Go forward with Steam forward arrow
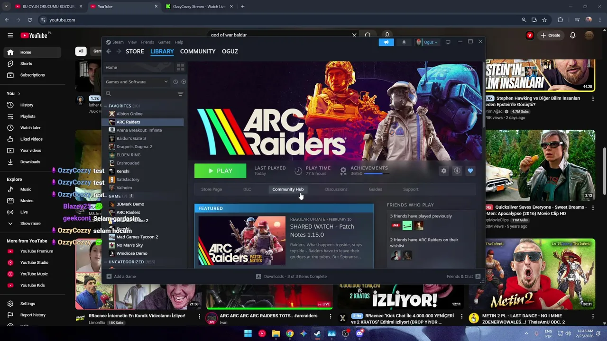The height and width of the screenshot is (341, 607). pos(119,51)
